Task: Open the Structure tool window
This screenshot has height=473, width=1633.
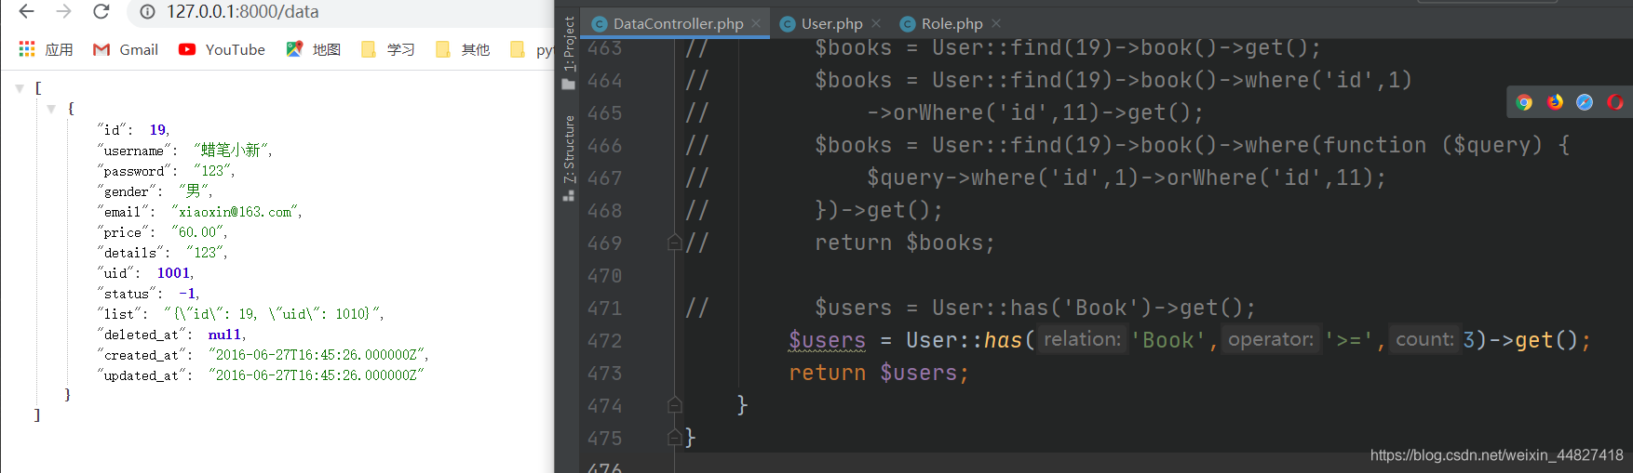Action: click(568, 157)
